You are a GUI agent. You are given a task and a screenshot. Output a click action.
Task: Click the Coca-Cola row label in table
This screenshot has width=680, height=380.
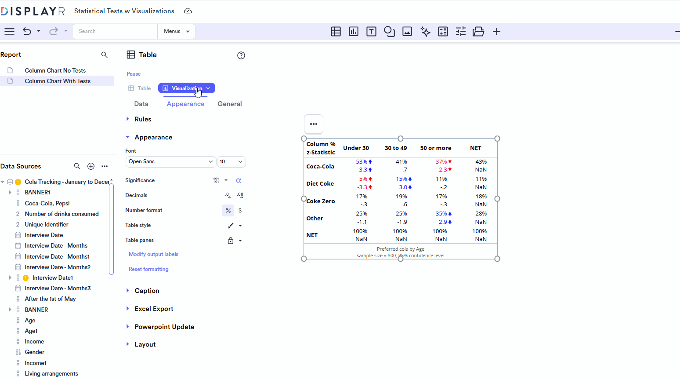(x=320, y=166)
